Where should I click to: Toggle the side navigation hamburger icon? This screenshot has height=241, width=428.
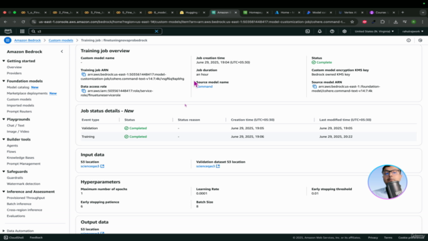click(x=7, y=40)
